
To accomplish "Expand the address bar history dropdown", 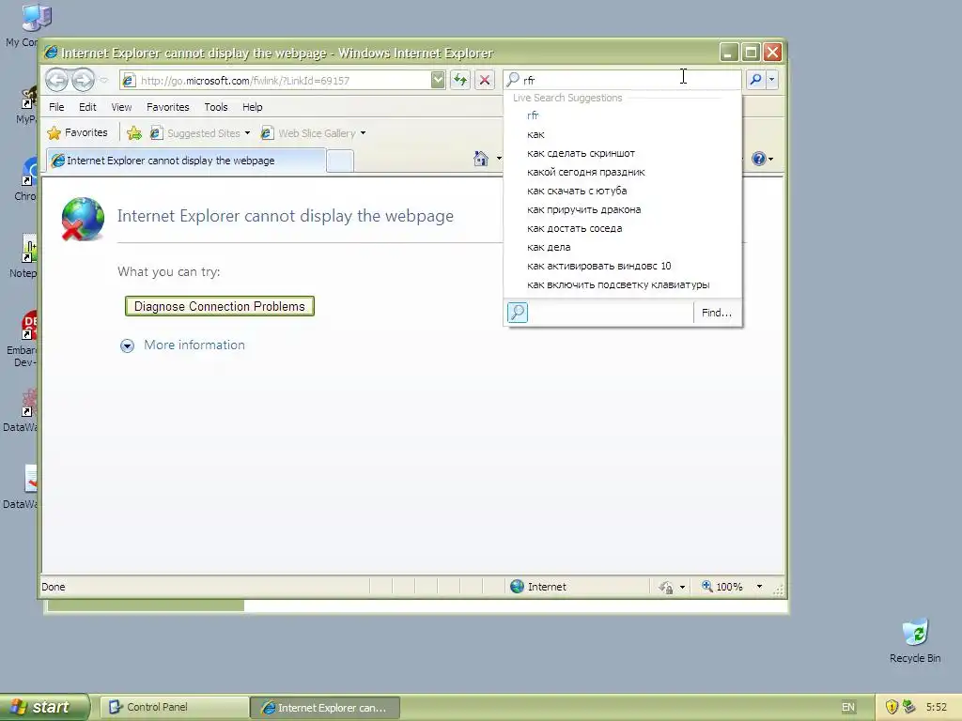I will point(438,81).
